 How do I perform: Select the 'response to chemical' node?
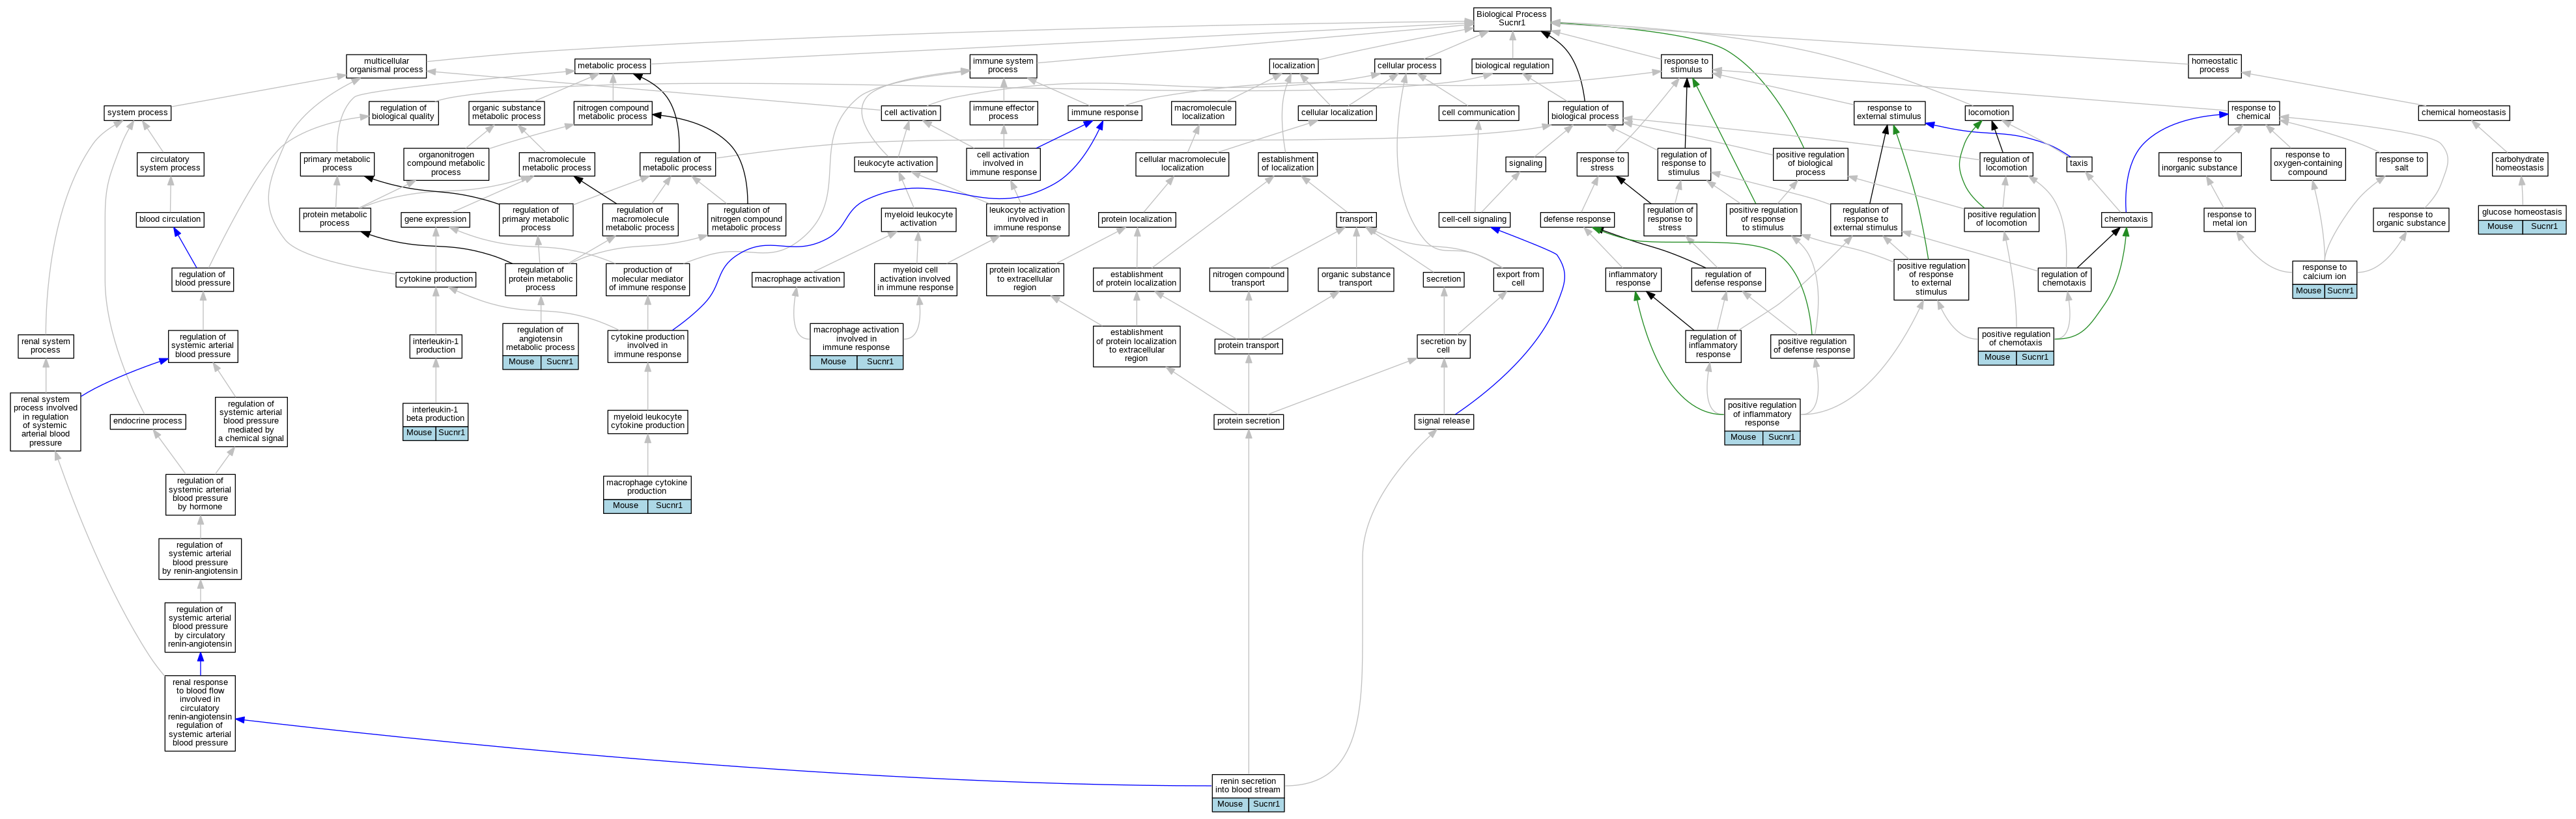(x=2253, y=113)
